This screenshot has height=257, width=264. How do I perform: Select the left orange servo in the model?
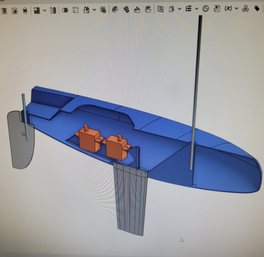tap(89, 139)
